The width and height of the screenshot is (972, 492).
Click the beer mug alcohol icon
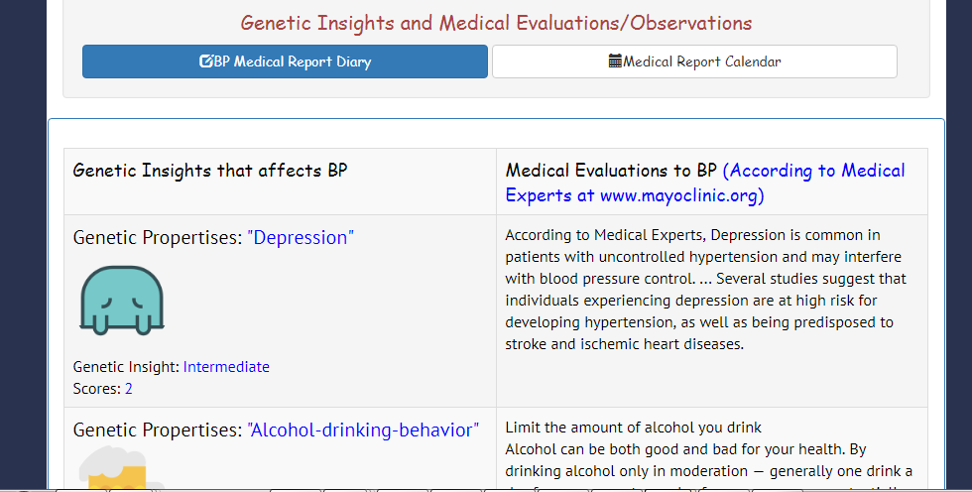[116, 470]
